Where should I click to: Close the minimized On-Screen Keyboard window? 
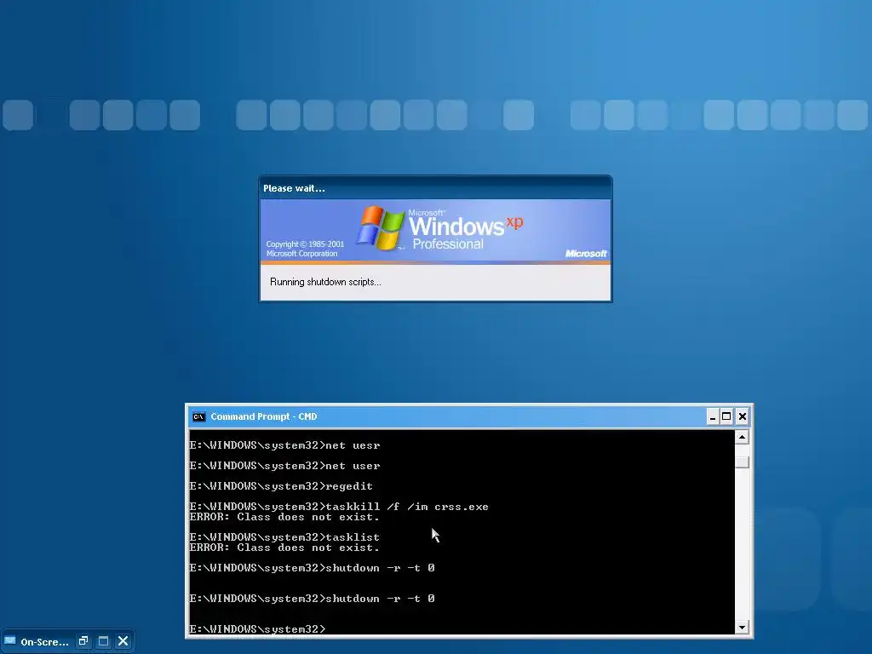[x=123, y=641]
